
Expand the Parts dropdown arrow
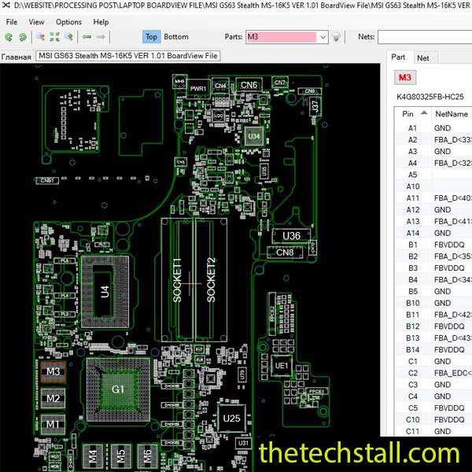[323, 37]
